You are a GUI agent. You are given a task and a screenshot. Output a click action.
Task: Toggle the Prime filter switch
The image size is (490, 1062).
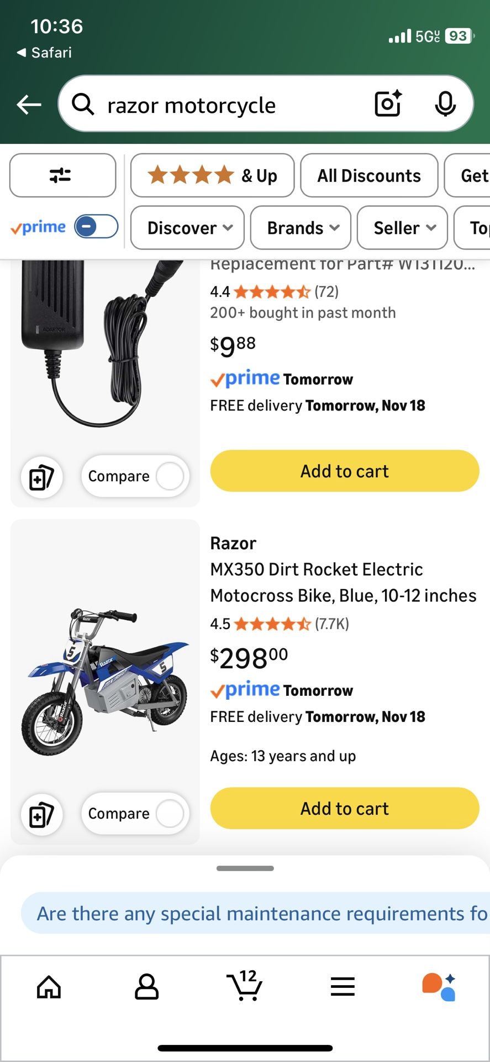click(96, 227)
